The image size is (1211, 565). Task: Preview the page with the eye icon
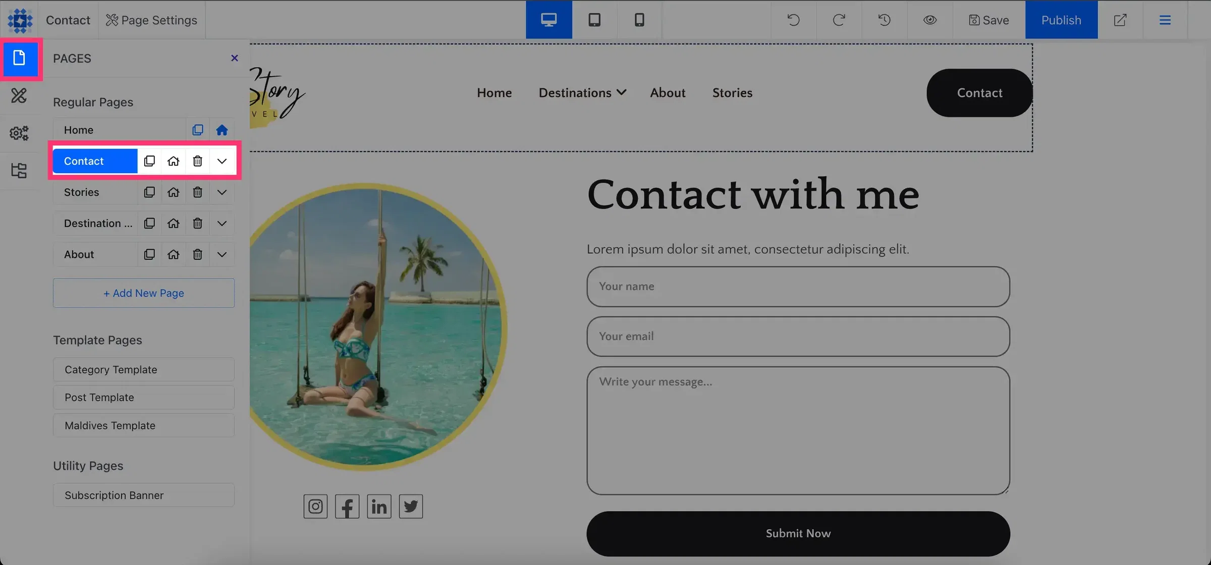pyautogui.click(x=929, y=20)
